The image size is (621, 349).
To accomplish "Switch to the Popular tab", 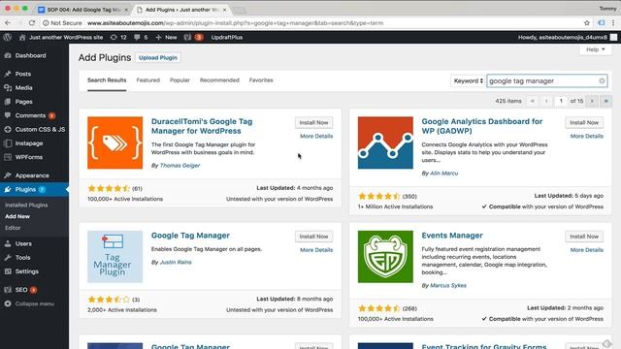I will pyautogui.click(x=180, y=79).
